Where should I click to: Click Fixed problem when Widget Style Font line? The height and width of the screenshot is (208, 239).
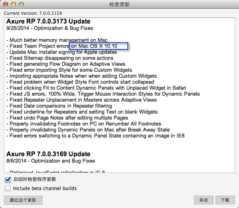coord(80,82)
